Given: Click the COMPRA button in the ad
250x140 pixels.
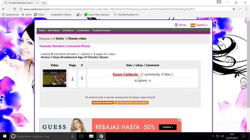Looking at the screenshot, I should click(168, 127).
